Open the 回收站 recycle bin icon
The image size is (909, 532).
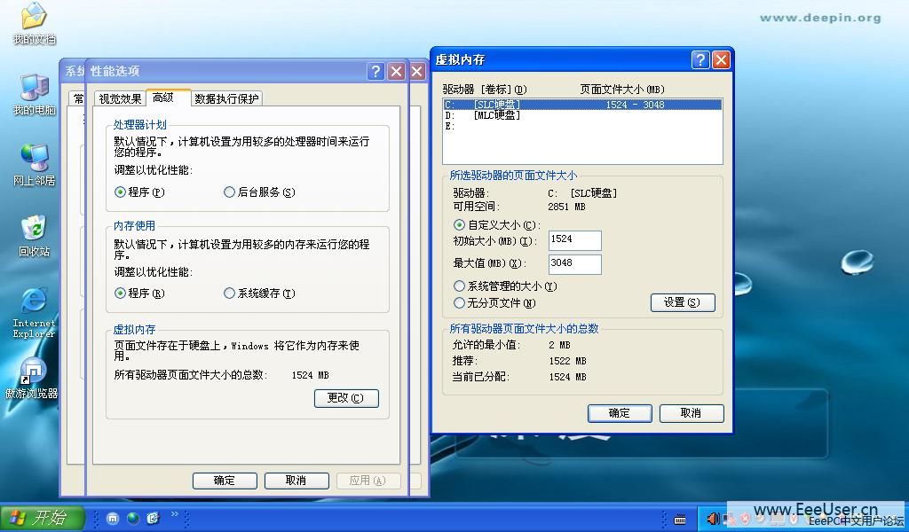[34, 229]
